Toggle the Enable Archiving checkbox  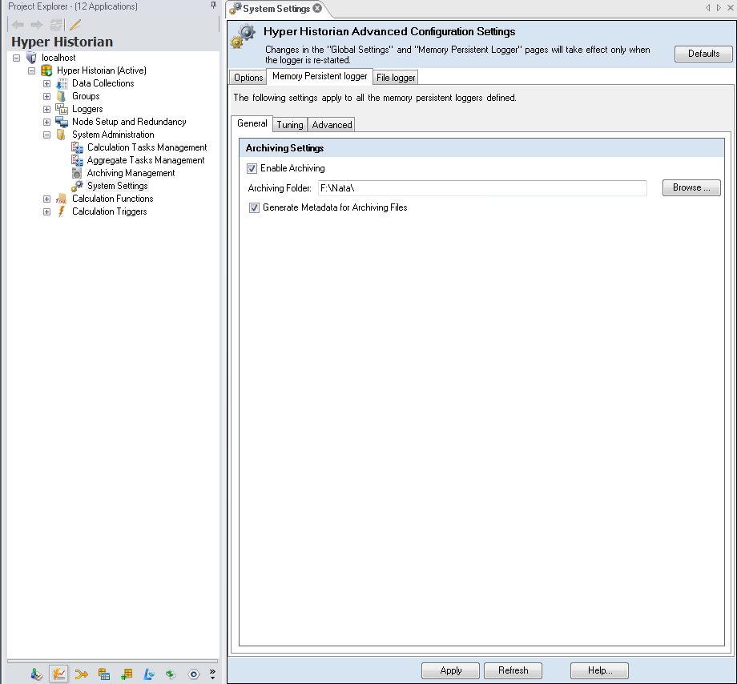point(252,169)
